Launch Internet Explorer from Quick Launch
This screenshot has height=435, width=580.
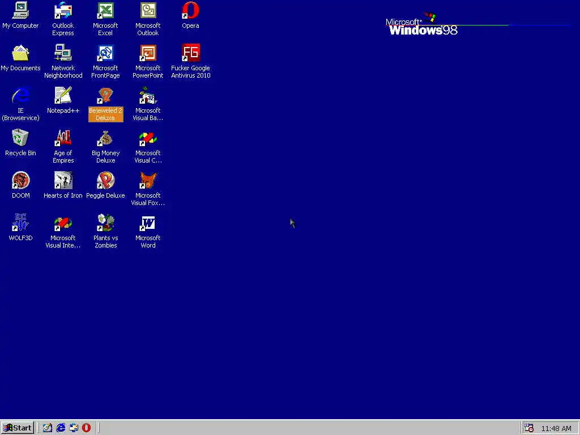tap(61, 428)
